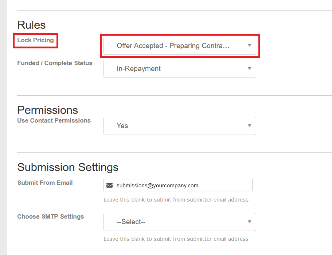Click the Lock Pricing label
The image size is (332, 255).
(36, 40)
